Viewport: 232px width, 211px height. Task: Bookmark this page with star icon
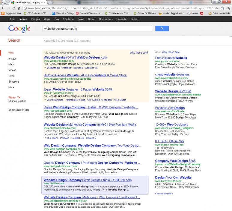[222, 8]
